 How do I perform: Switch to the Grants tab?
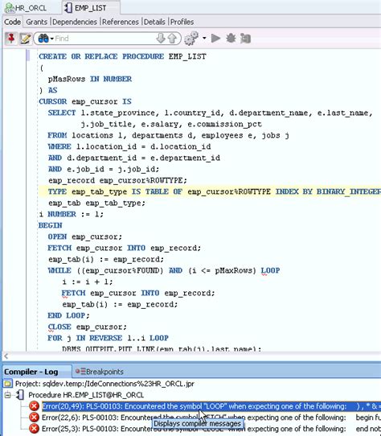(x=36, y=22)
